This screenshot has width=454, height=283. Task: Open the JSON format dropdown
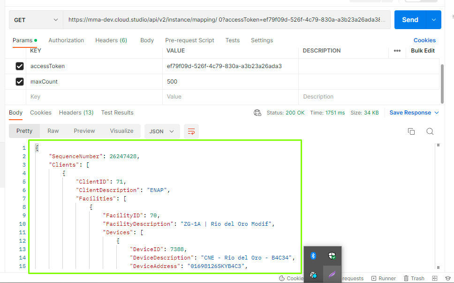click(162, 131)
